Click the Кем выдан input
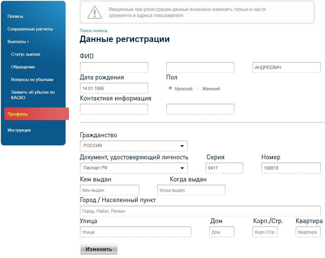The height and width of the screenshot is (258, 325). pos(110,190)
